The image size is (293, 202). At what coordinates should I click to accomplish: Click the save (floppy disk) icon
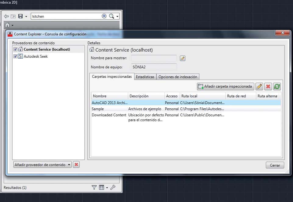click(20, 16)
